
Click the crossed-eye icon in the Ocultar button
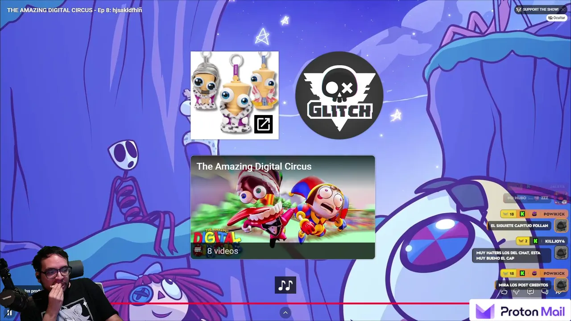(550, 18)
